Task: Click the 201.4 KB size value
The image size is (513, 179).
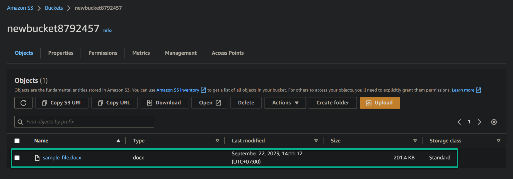Action: [404, 158]
